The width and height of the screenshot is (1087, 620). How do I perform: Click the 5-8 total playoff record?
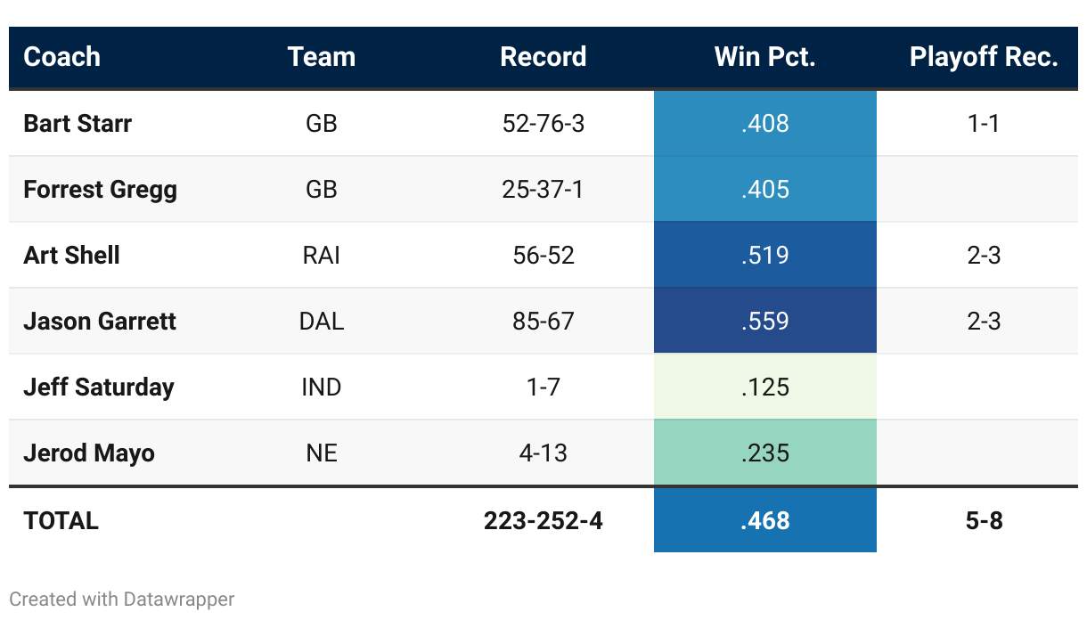(x=984, y=520)
